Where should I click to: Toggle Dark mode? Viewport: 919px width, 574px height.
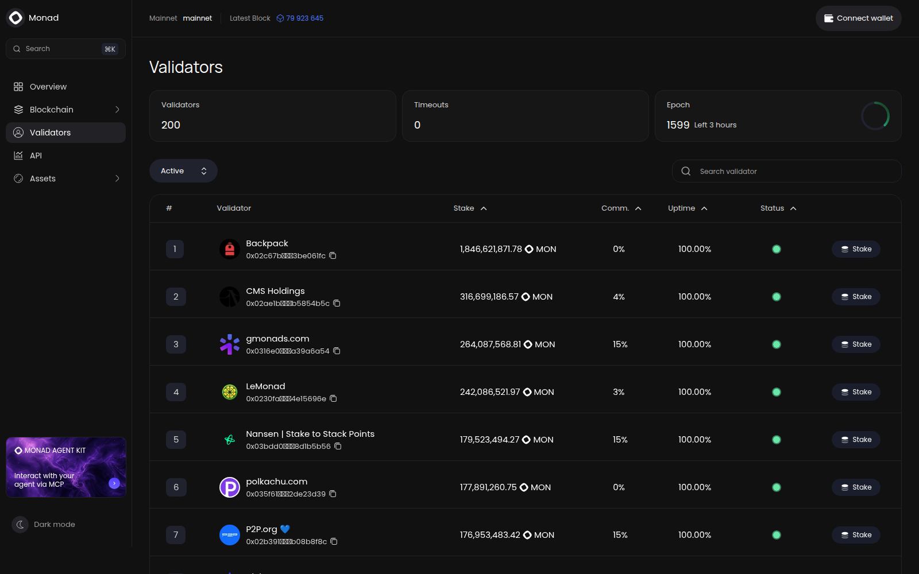click(44, 525)
